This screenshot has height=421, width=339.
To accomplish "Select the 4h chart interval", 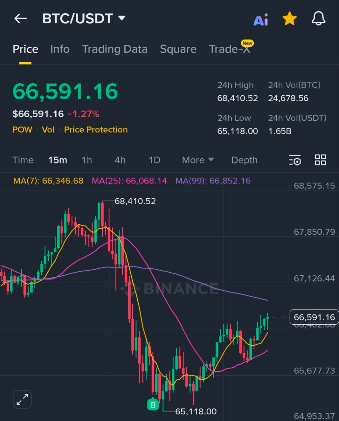I will [120, 160].
